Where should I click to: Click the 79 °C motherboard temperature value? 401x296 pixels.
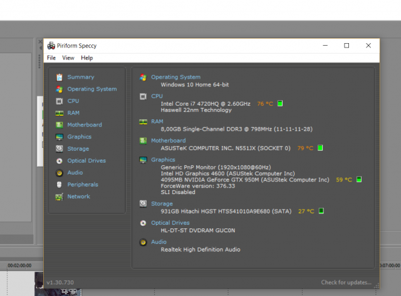tap(305, 148)
